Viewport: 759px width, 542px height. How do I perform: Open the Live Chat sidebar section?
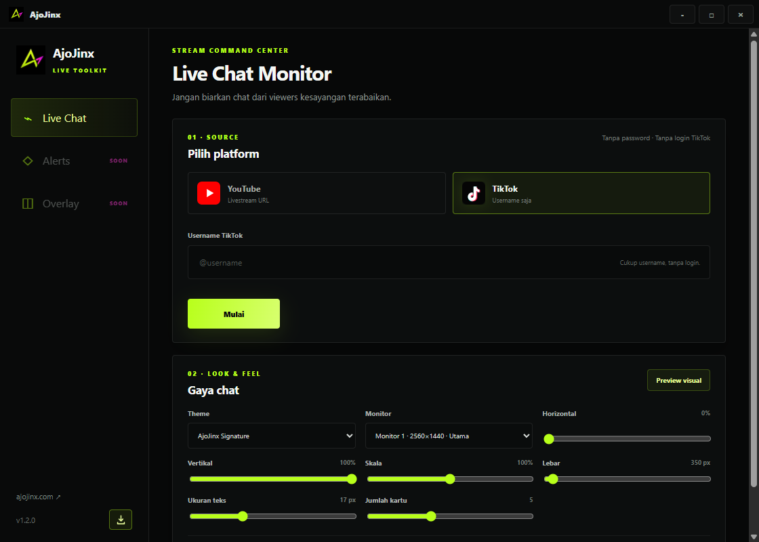coord(74,118)
